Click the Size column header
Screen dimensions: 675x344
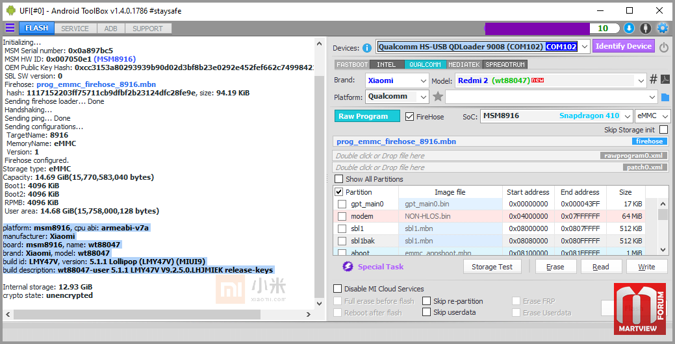626,191
